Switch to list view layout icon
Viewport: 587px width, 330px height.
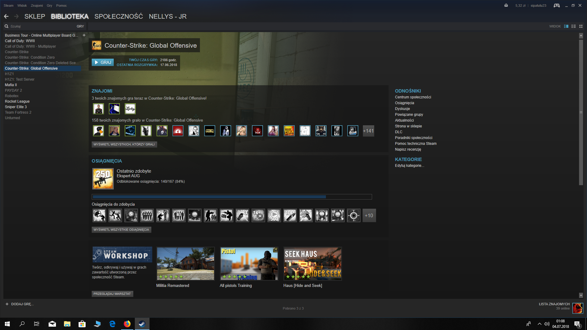[x=574, y=26]
